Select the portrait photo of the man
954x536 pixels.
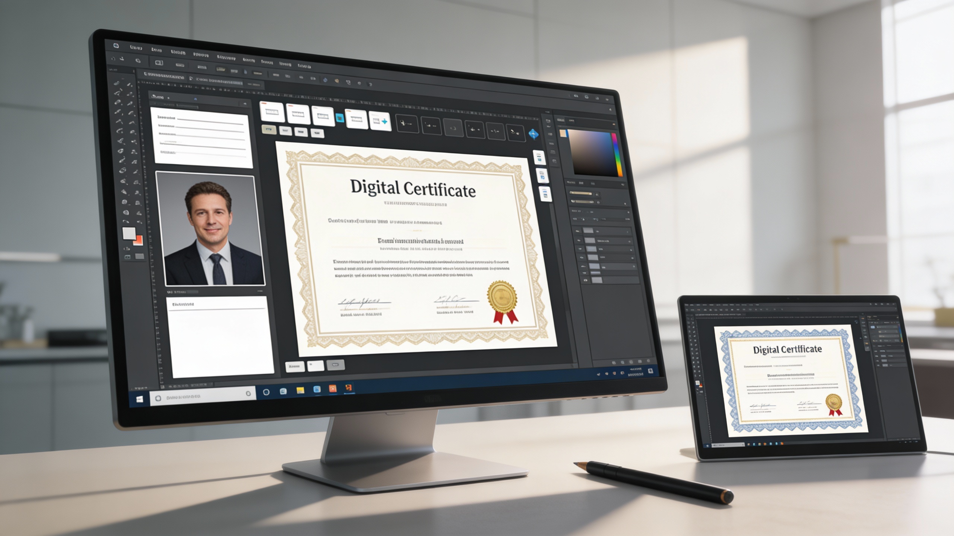211,229
